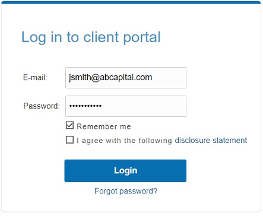
Task: Click the 'I agree with the following' text
Action: point(124,141)
